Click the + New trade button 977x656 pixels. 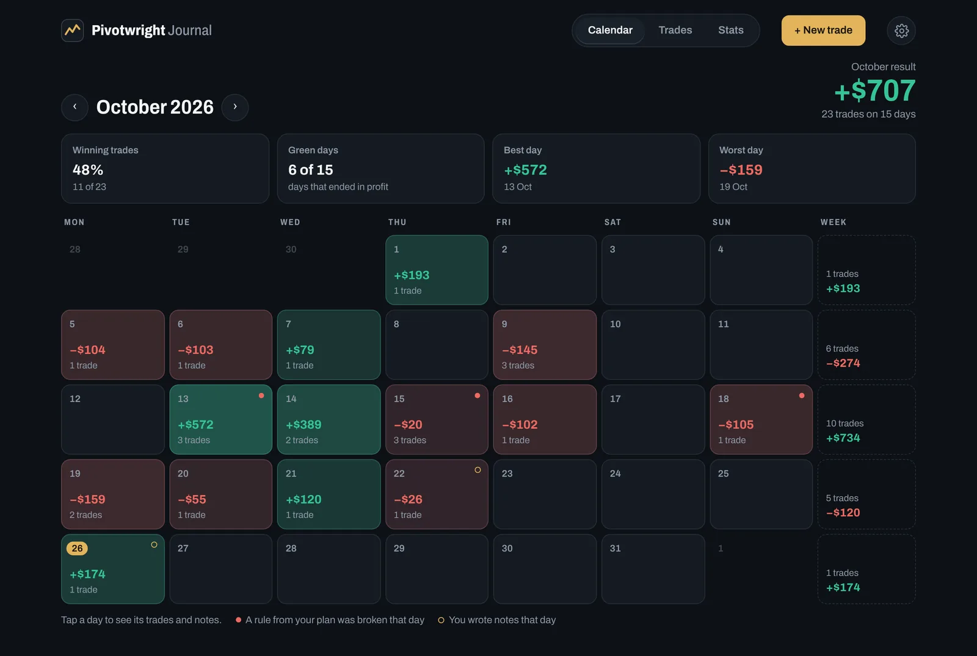tap(823, 31)
